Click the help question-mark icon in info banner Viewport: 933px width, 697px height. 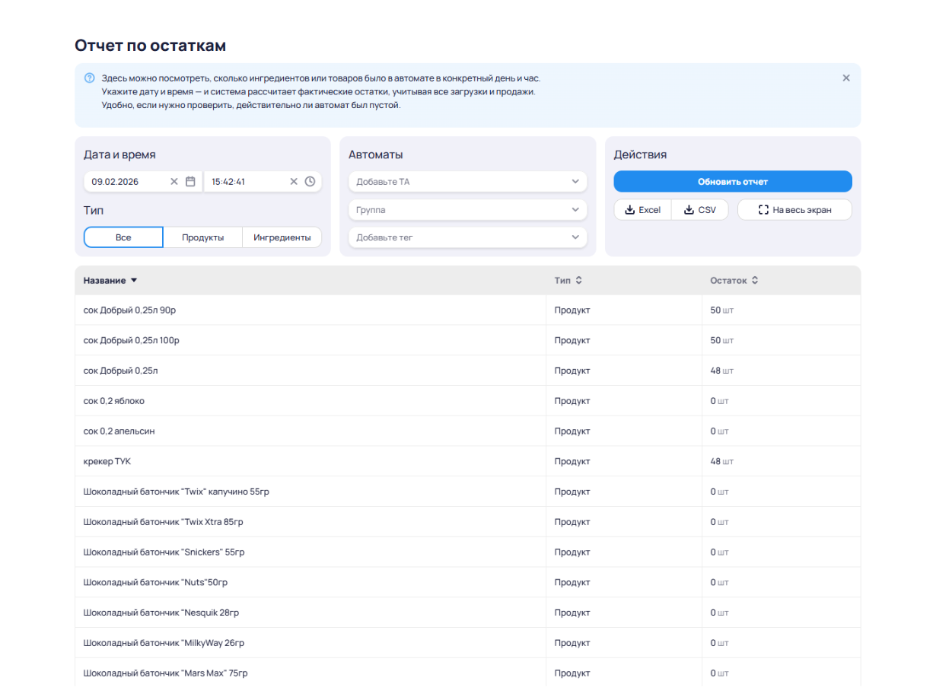90,78
